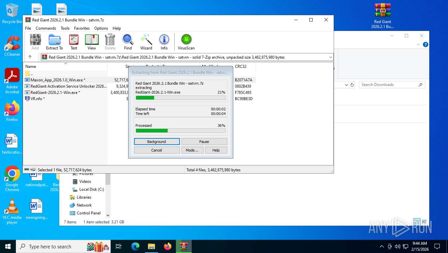This screenshot has width=448, height=253.
Task: Click the Find toolbar icon
Action: (128, 42)
